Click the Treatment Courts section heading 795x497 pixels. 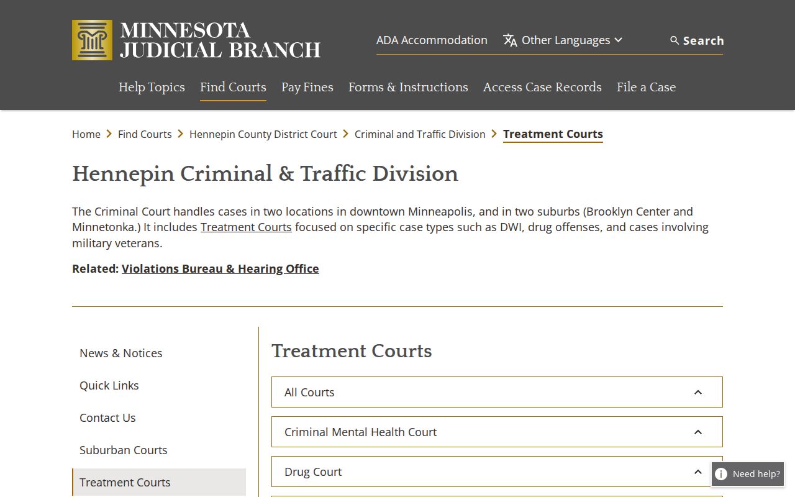click(352, 351)
